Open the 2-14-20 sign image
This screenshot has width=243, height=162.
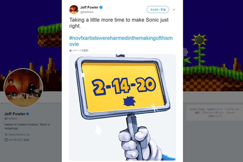pos(122,107)
